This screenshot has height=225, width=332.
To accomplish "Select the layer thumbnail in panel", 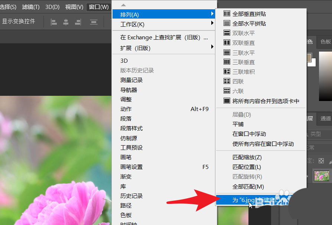I will coord(322,176).
